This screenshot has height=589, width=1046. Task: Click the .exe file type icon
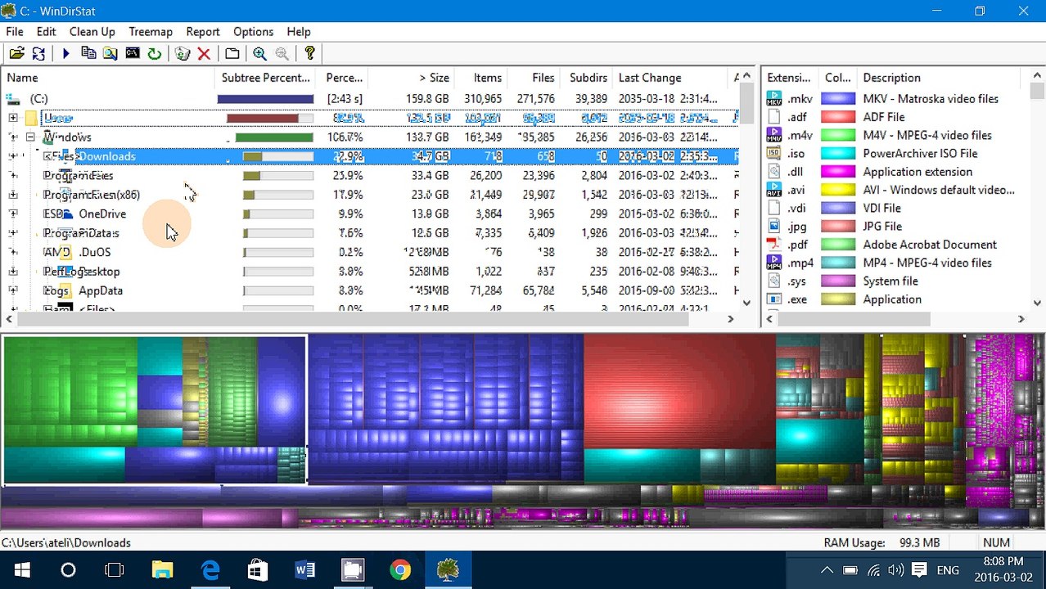click(x=773, y=299)
